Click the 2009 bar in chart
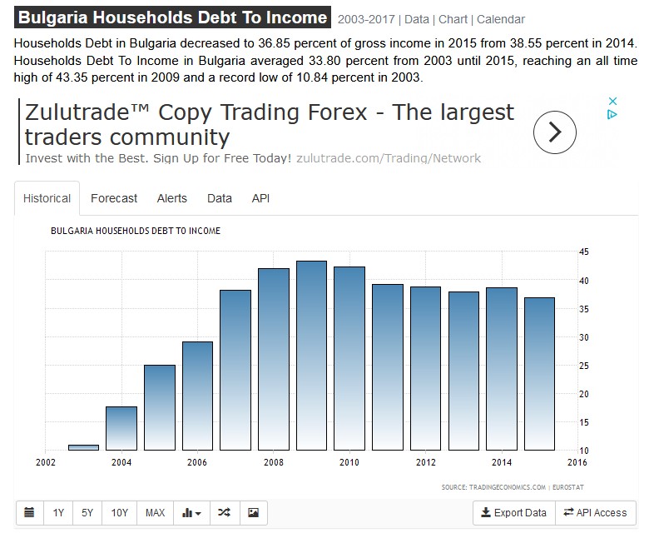Viewport: 654px width, 543px height. tap(311, 356)
